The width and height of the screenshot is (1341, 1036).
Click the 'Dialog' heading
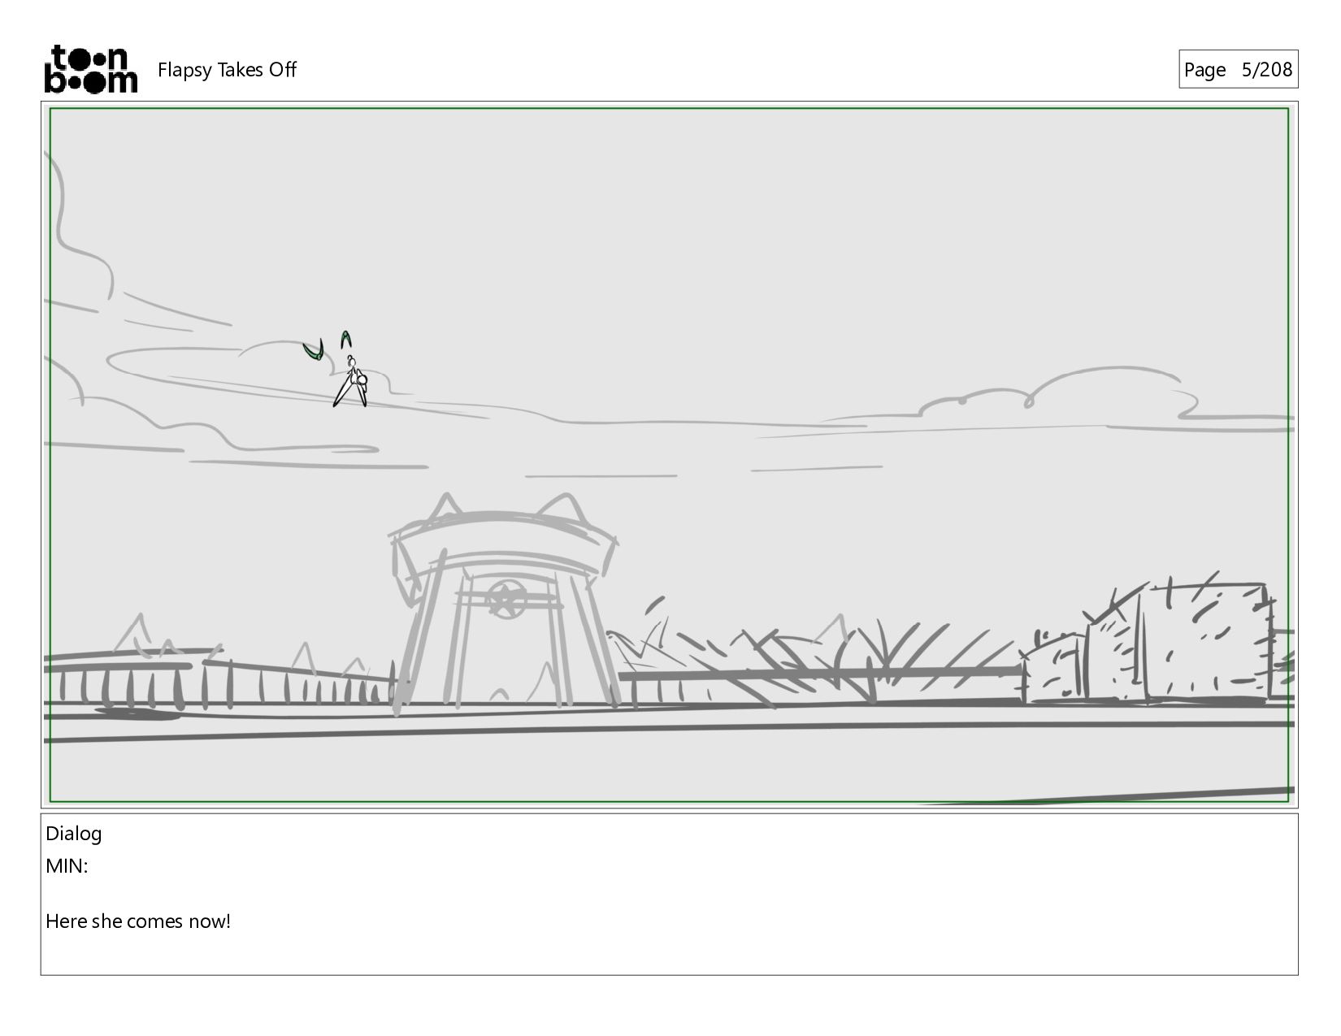tap(74, 834)
